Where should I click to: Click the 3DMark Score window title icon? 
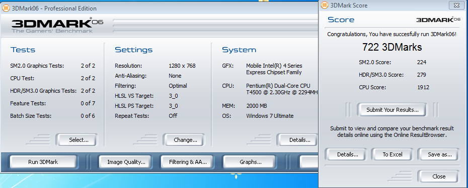324,6
